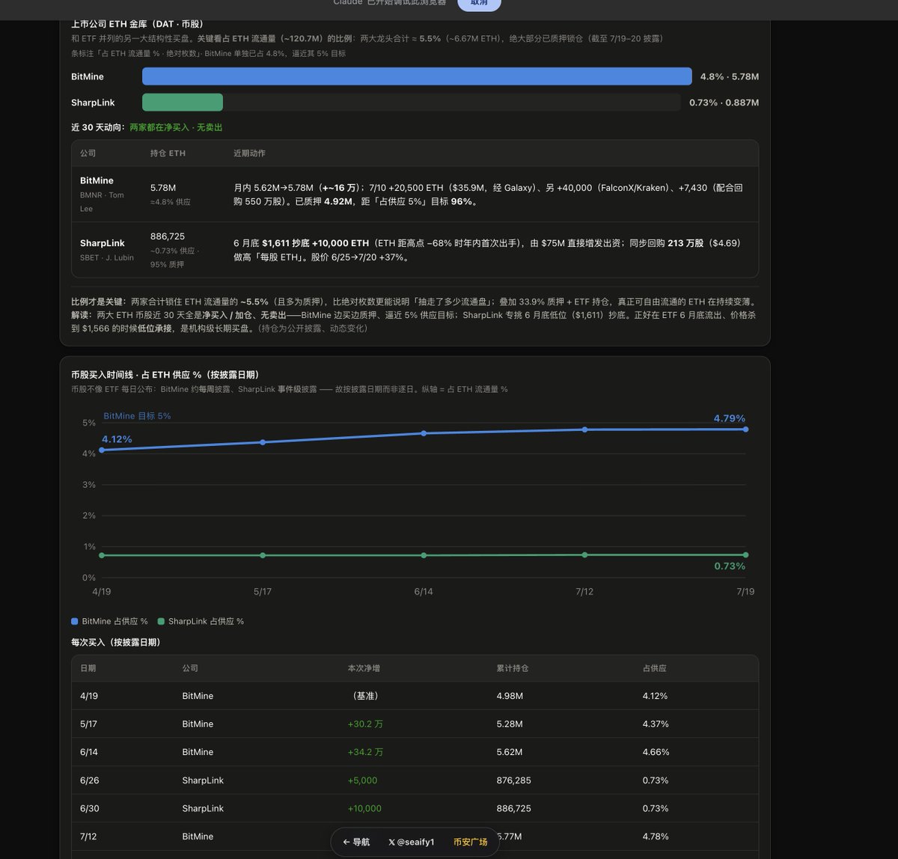Click the 4.78% supply share cell
This screenshot has width=898, height=859.
click(x=656, y=837)
